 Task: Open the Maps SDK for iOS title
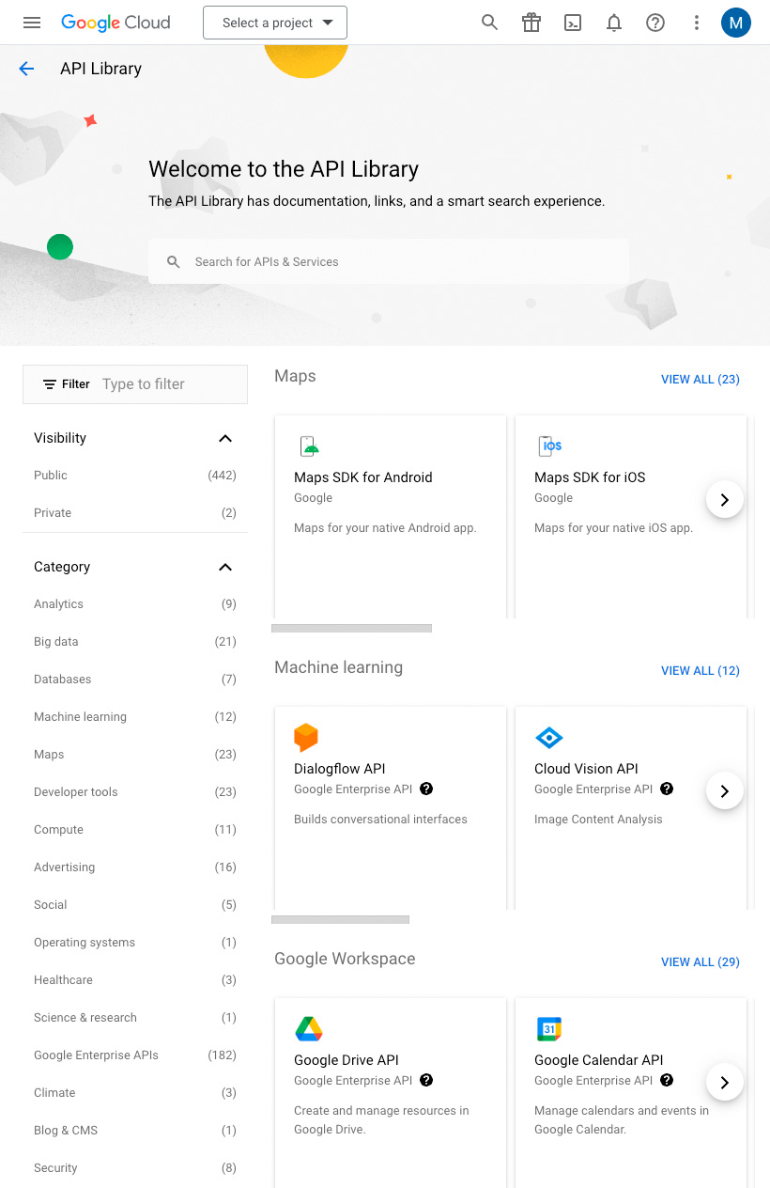pyautogui.click(x=590, y=477)
